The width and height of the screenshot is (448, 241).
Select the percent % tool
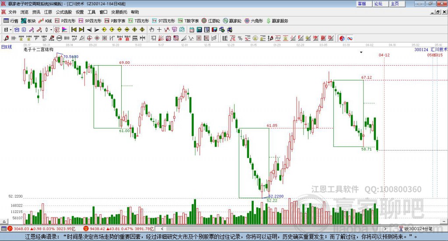(x=240, y=38)
